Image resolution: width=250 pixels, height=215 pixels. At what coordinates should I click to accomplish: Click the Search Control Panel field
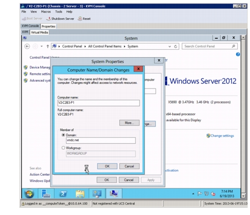(210, 46)
